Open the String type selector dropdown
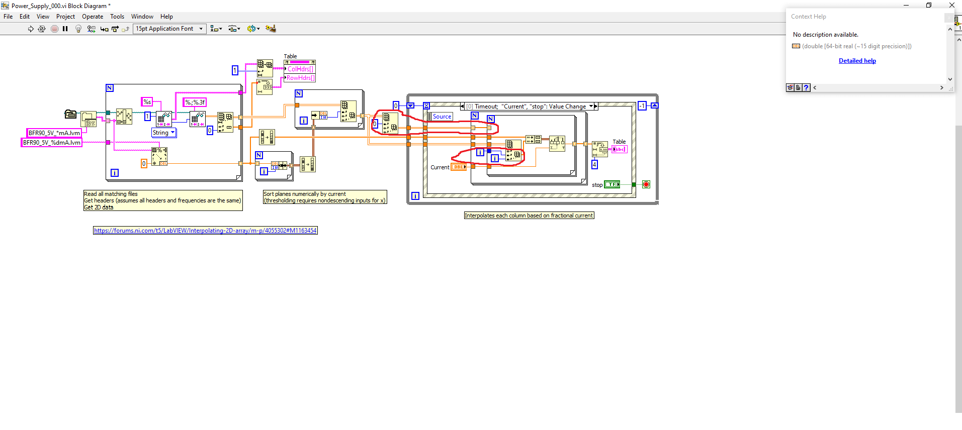This screenshot has height=430, width=962. click(164, 133)
